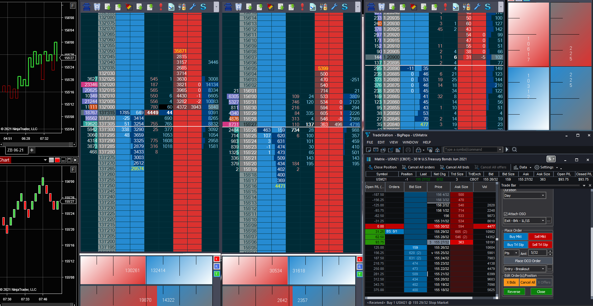The height and width of the screenshot is (306, 593).
Task: Click the white square in Chart panel header
Action: tap(51, 160)
